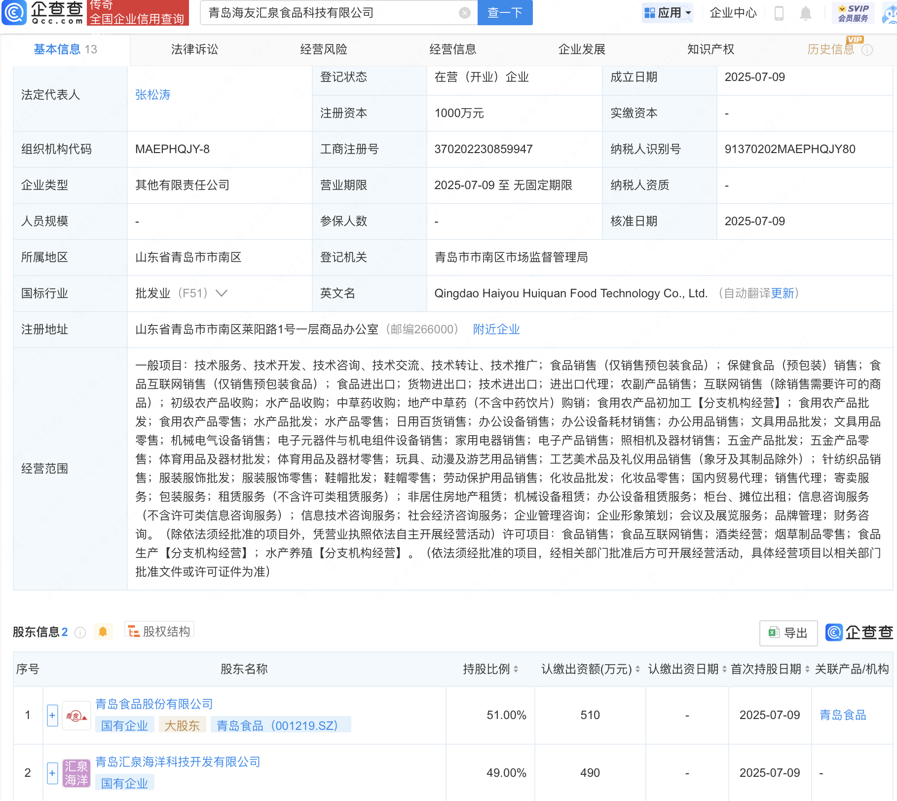897x801 pixels.
Task: Click the shareholder alert bell icon
Action: click(103, 632)
